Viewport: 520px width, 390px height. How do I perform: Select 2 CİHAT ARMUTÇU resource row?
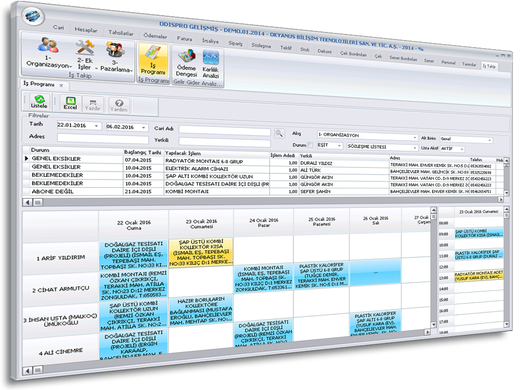click(x=61, y=289)
